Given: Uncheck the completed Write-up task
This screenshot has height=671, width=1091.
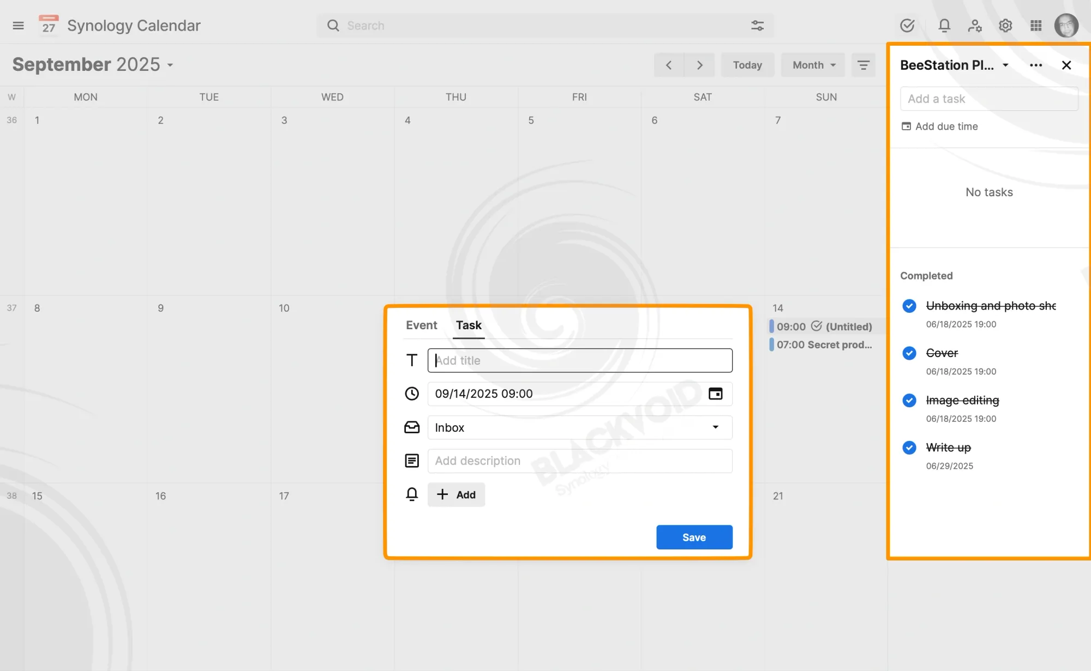Looking at the screenshot, I should click(909, 448).
